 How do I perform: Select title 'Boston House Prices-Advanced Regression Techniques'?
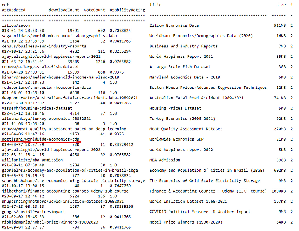[208, 88]
